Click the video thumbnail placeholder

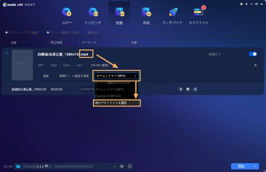tap(22, 65)
